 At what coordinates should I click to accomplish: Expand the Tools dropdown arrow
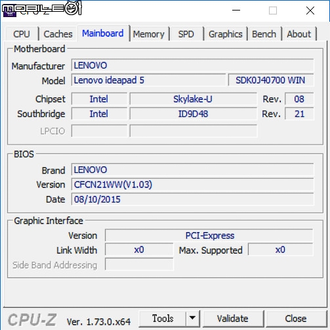[x=192, y=318]
